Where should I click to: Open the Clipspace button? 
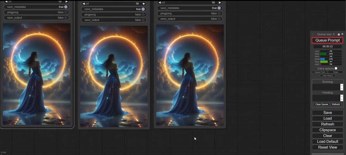(327, 130)
